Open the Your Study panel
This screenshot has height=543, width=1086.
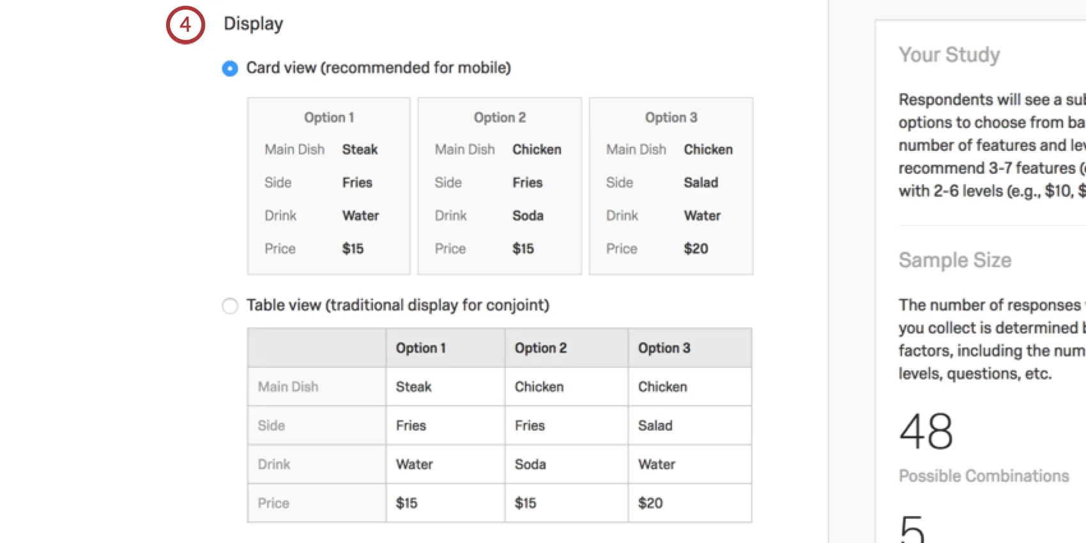(x=949, y=55)
